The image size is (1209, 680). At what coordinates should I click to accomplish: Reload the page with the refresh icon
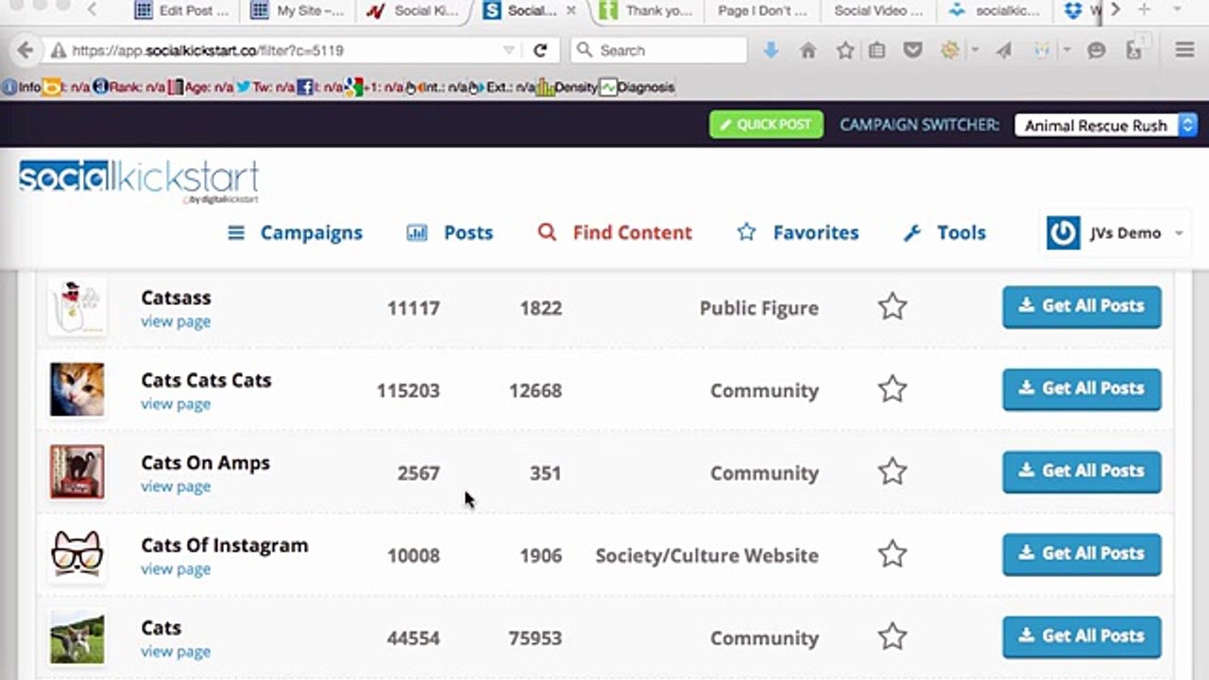click(540, 50)
